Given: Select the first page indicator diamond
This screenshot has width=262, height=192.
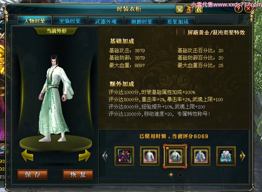Looking at the screenshot, I should coord(171,175).
